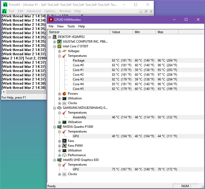Screen dimensions: 205x189
Task: Click the HWMonitor lightning bolt title icon
Action: pos(51,20)
